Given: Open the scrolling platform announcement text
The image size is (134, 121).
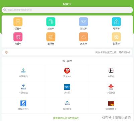Looking at the screenshot, I should pyautogui.click(x=113, y=52).
